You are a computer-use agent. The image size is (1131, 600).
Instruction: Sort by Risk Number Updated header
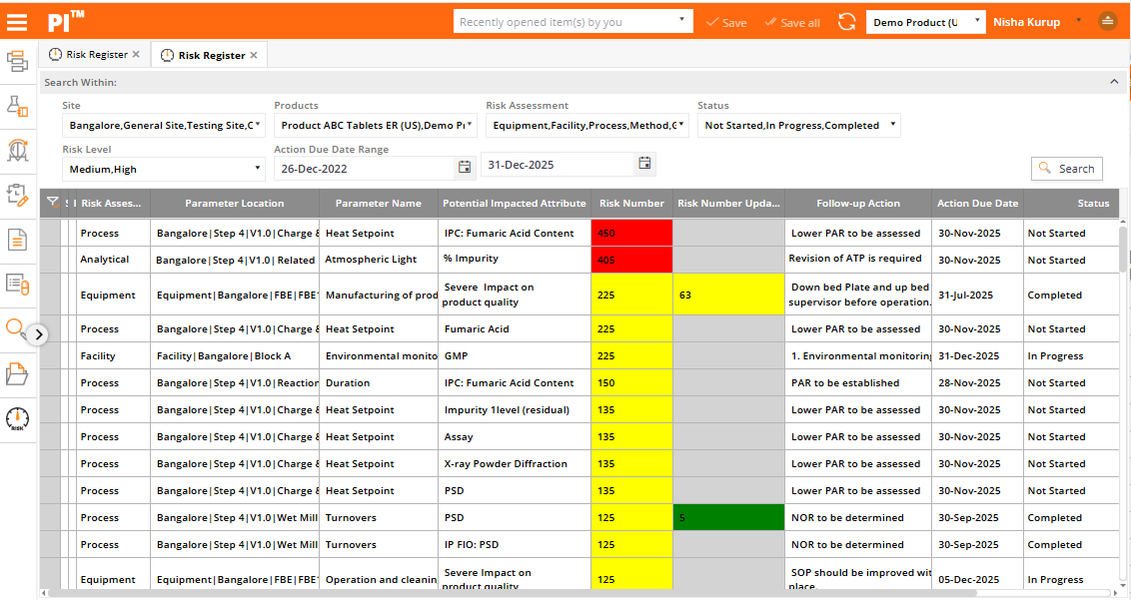point(728,204)
